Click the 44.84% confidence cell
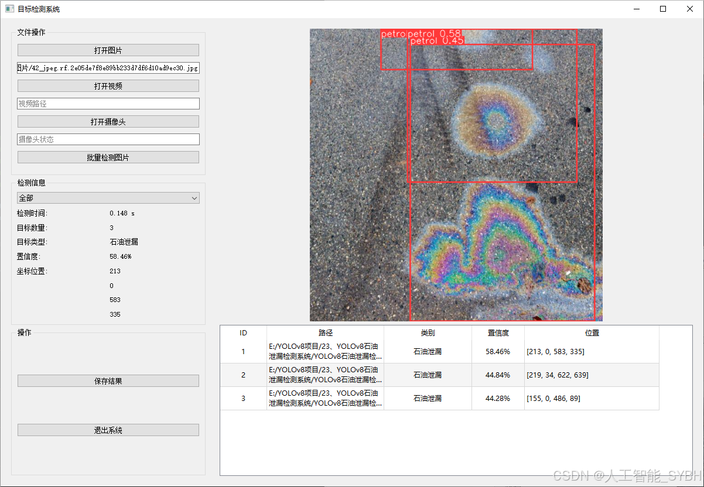Viewport: 704px width, 487px height. click(x=498, y=375)
